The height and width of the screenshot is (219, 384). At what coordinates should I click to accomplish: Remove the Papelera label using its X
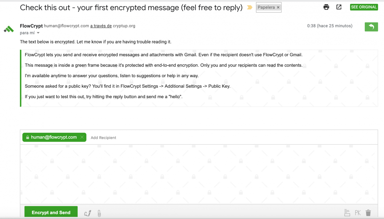click(x=278, y=8)
